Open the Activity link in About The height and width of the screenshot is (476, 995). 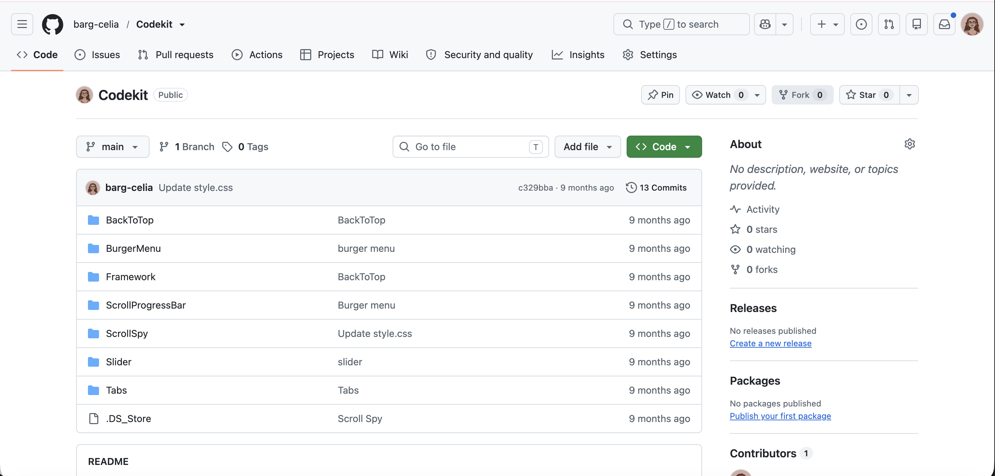[x=755, y=209]
